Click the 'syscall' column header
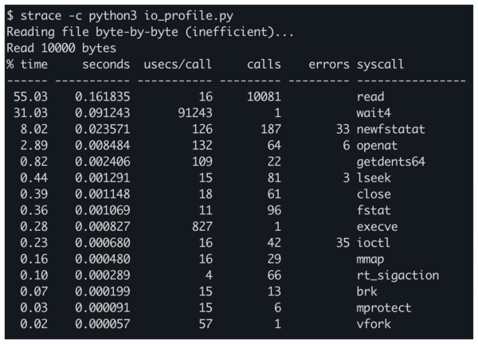 (x=381, y=63)
